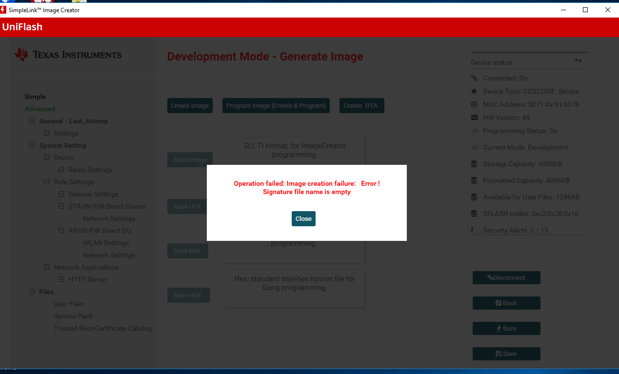This screenshot has width=619, height=374.
Task: Click Save UCF button
Action: coord(188,206)
